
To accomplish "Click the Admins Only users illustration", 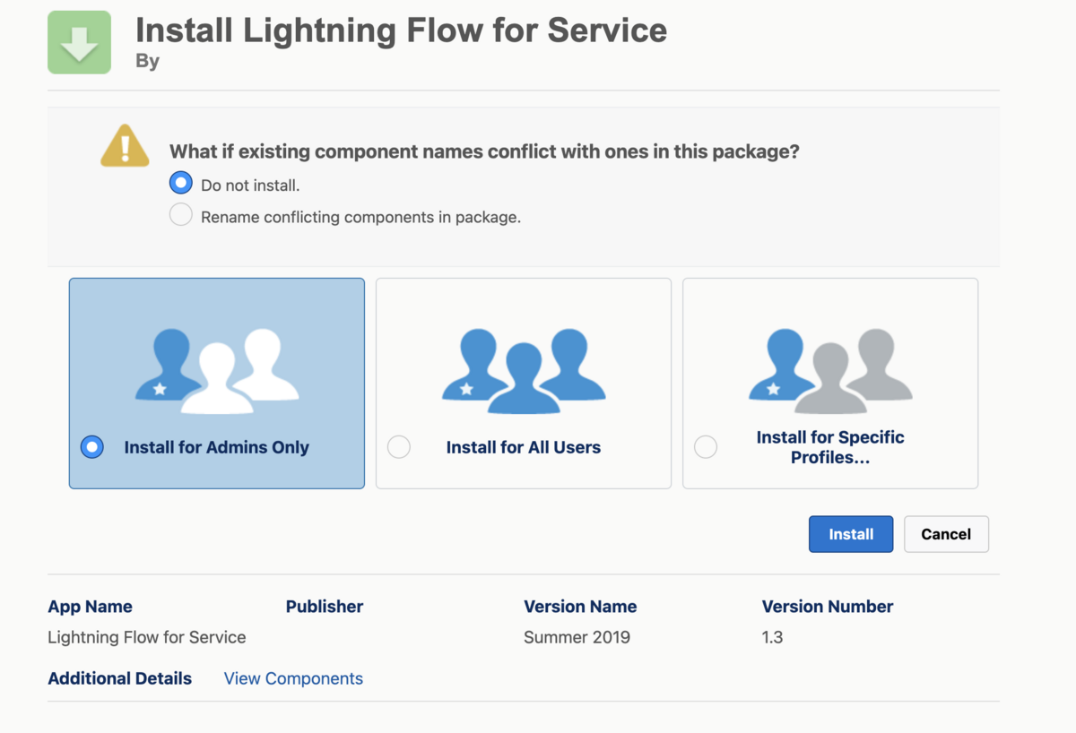I will pos(217,371).
